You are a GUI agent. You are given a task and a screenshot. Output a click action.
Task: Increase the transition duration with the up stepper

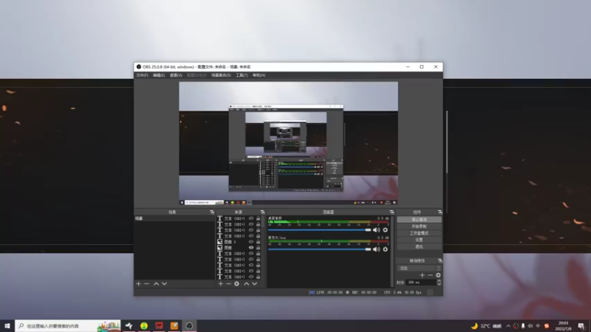tap(439, 281)
